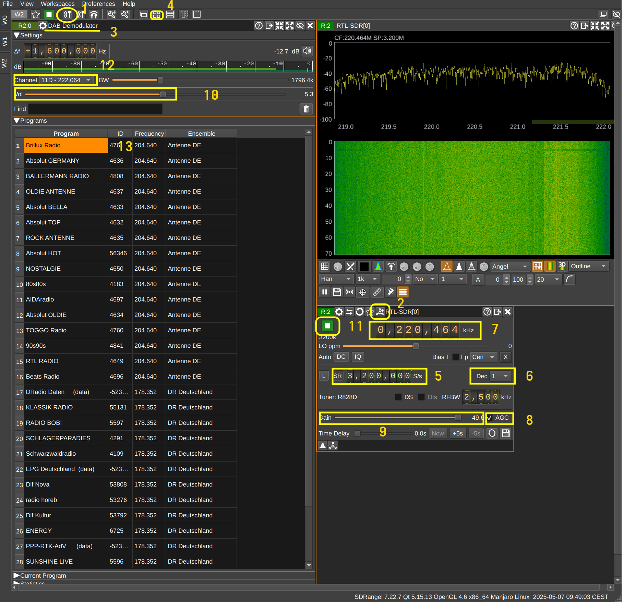The width and height of the screenshot is (624, 603).
Task: Open the Workspaces menu
Action: pos(58,4)
